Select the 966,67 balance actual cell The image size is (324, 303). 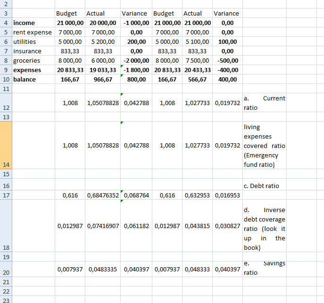pyautogui.click(x=103, y=79)
